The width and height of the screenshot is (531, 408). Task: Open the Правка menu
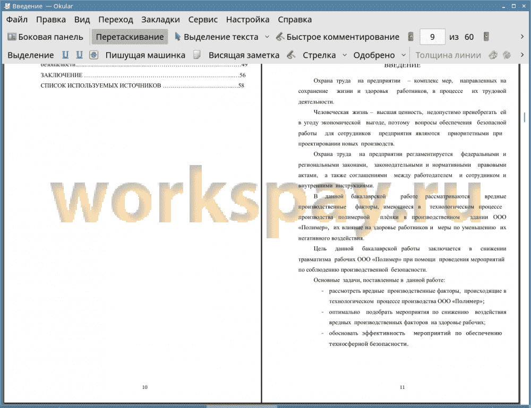point(51,20)
